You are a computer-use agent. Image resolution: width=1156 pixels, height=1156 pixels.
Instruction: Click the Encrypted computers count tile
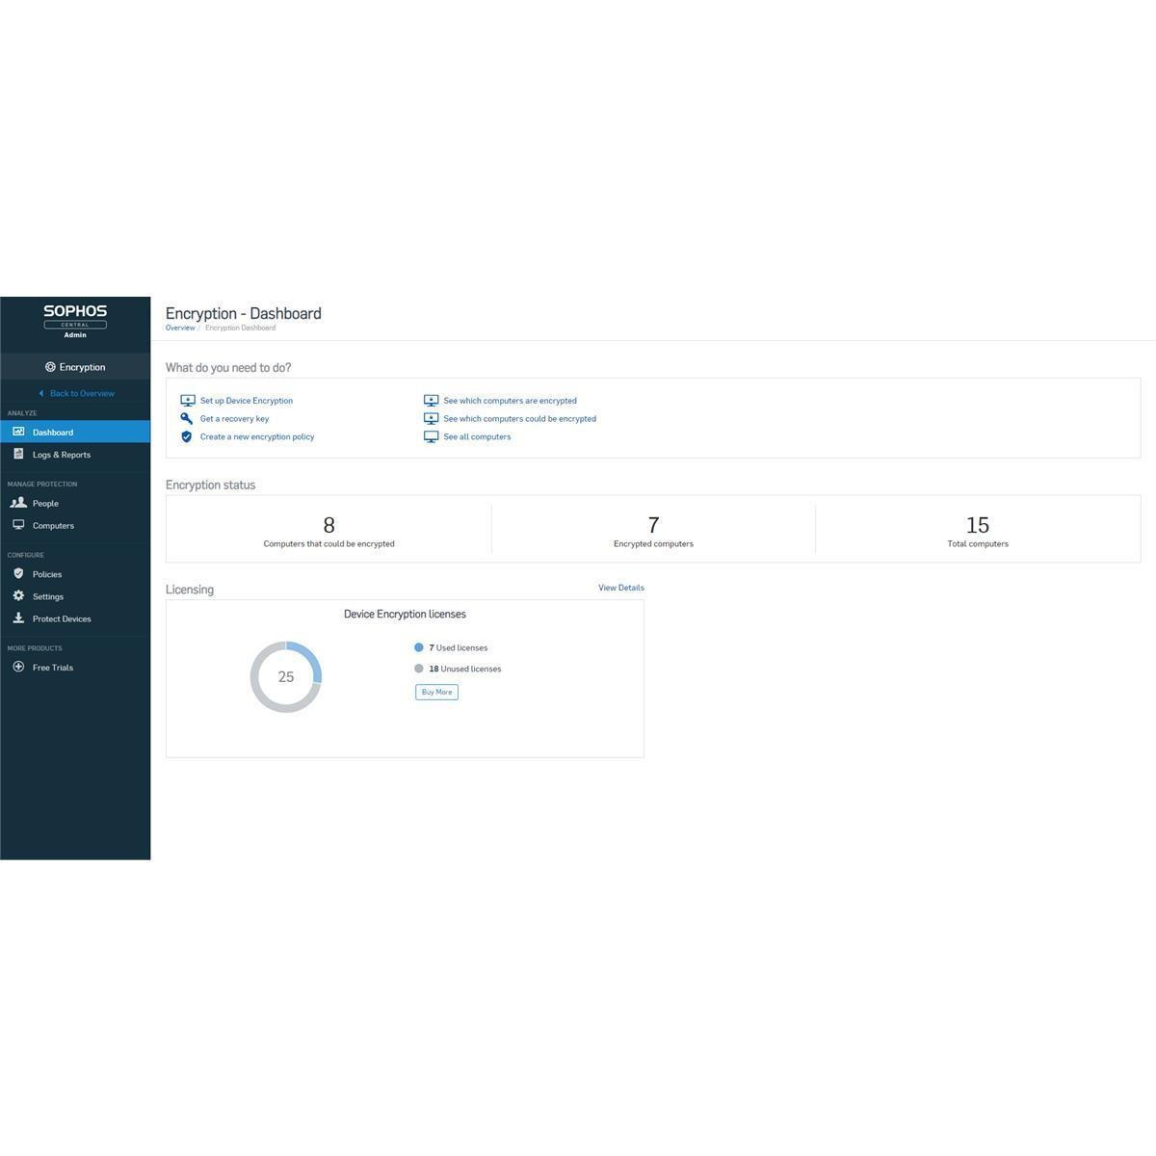tap(653, 530)
